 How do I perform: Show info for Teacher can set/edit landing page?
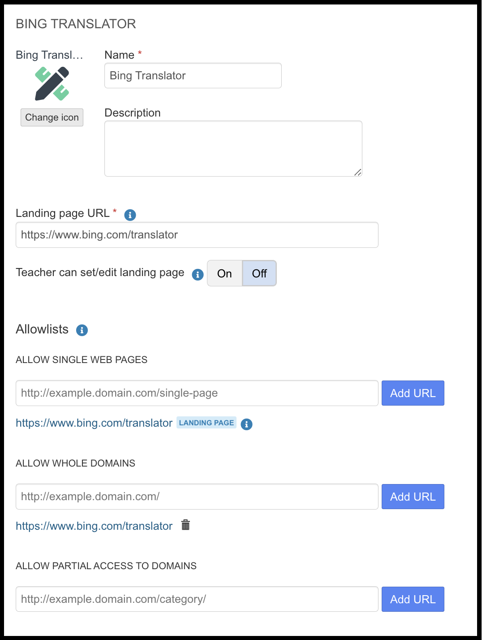198,274
